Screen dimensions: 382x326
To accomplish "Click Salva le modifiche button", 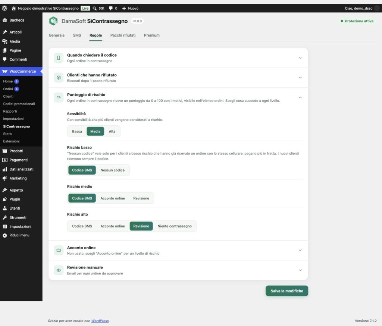I will click(x=287, y=291).
